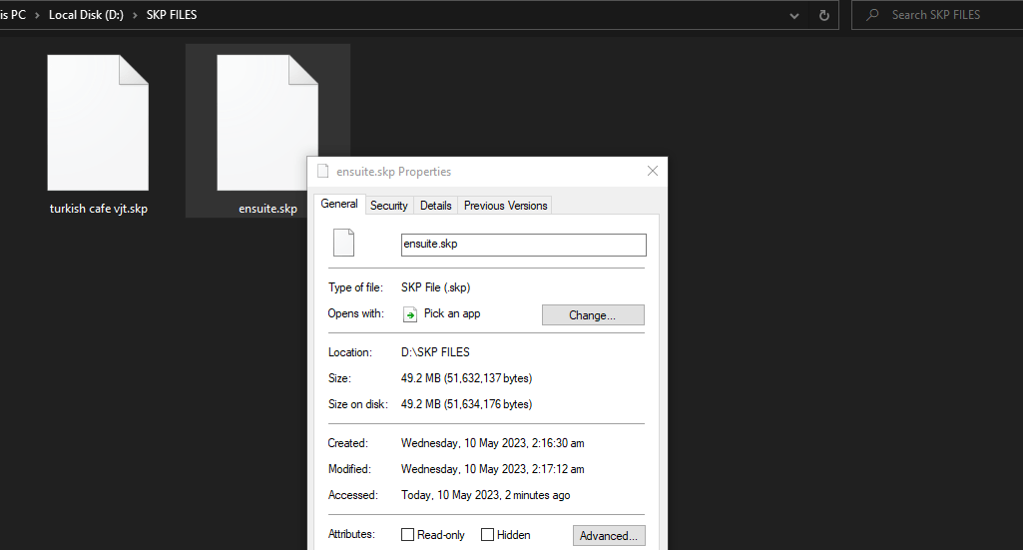Click the refresh icon in address bar
The image size is (1023, 550).
pyautogui.click(x=824, y=15)
